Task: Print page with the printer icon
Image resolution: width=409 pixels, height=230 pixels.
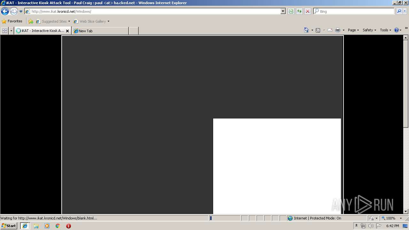Action: click(x=338, y=30)
